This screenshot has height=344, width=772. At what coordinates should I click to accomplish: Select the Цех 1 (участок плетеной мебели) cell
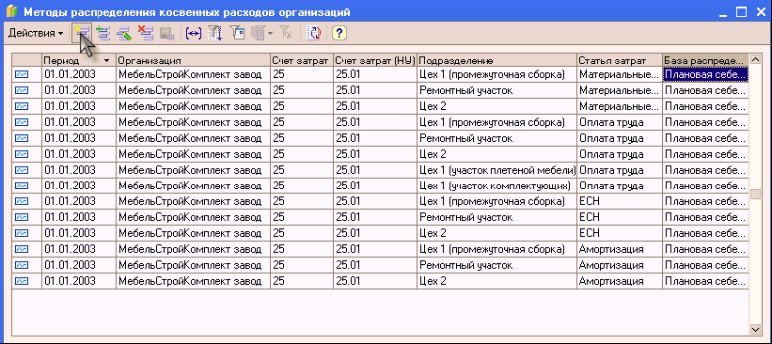[496, 170]
